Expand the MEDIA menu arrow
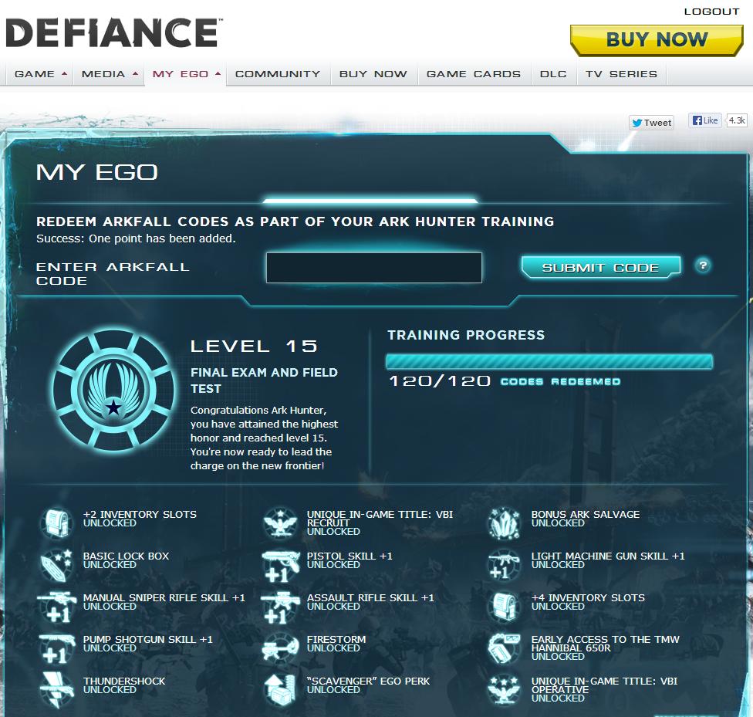This screenshot has width=753, height=717. 136,74
